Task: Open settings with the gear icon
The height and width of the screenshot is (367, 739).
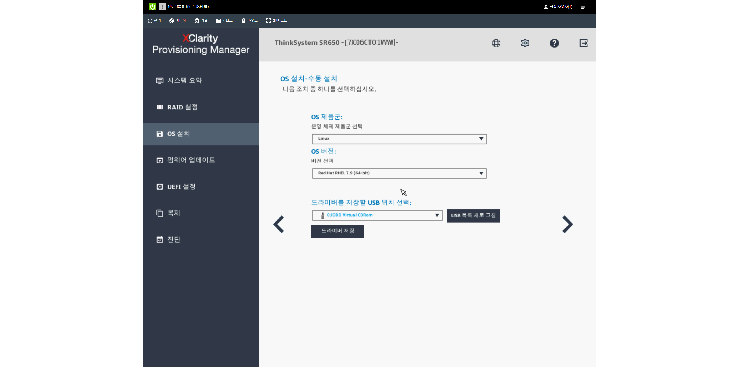Action: [x=525, y=43]
